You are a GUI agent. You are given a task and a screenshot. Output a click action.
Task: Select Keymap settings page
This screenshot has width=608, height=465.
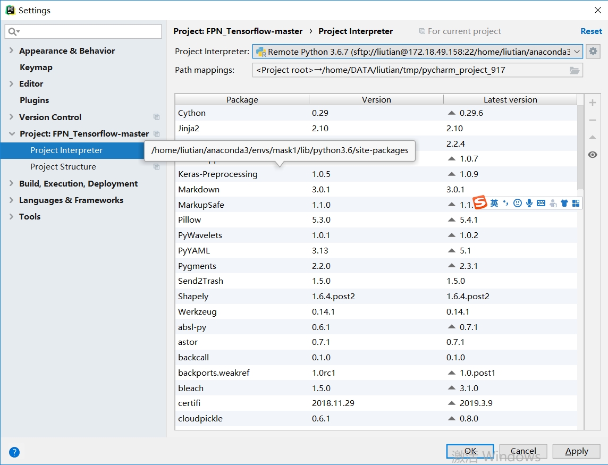pyautogui.click(x=36, y=67)
